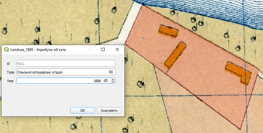
Task: Focus the Year field containing 1888
Action: (x=59, y=81)
